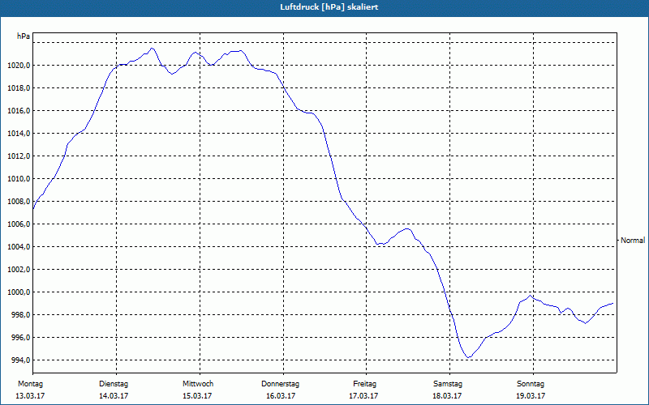Click the 17.03.17 date label
The width and height of the screenshot is (649, 405).
coord(363,396)
